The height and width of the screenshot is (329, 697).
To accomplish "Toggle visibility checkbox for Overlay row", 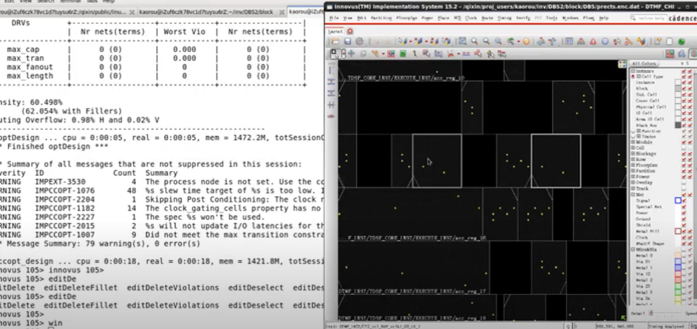I will pos(684,182).
